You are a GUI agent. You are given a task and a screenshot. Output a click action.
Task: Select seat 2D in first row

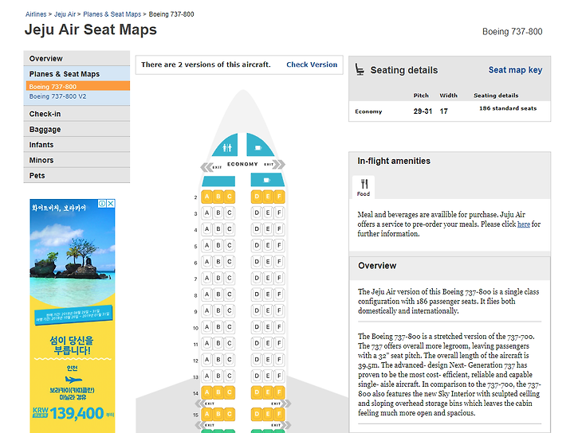257,197
